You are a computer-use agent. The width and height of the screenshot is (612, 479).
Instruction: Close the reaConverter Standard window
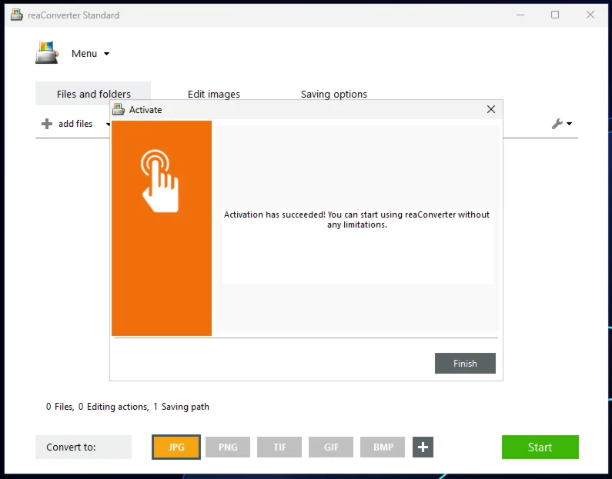[590, 15]
